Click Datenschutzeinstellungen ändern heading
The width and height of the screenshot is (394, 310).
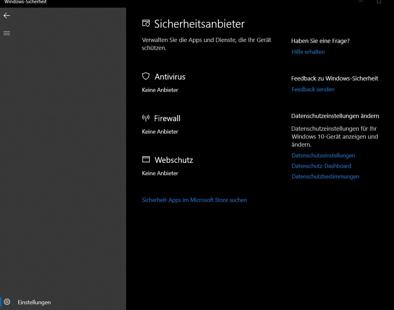(335, 116)
